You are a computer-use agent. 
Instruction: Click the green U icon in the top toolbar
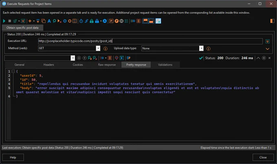click(23, 21)
